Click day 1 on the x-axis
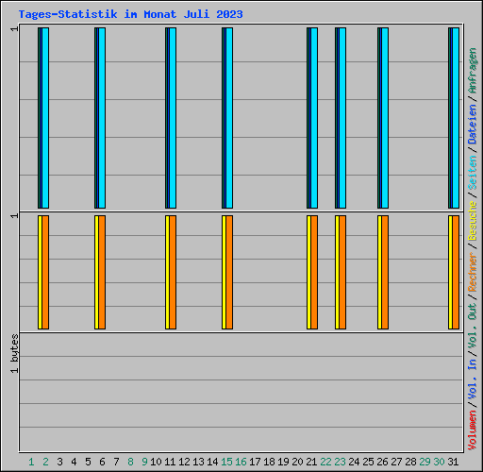483x472 pixels. 31,462
